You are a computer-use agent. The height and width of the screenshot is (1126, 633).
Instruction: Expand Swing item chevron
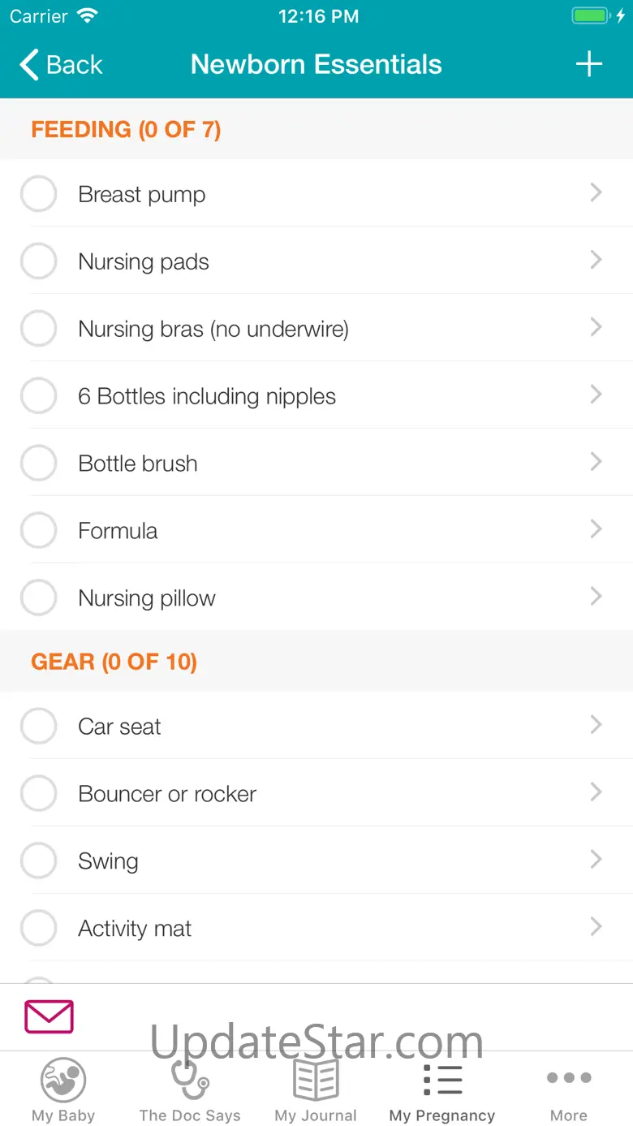(x=596, y=859)
